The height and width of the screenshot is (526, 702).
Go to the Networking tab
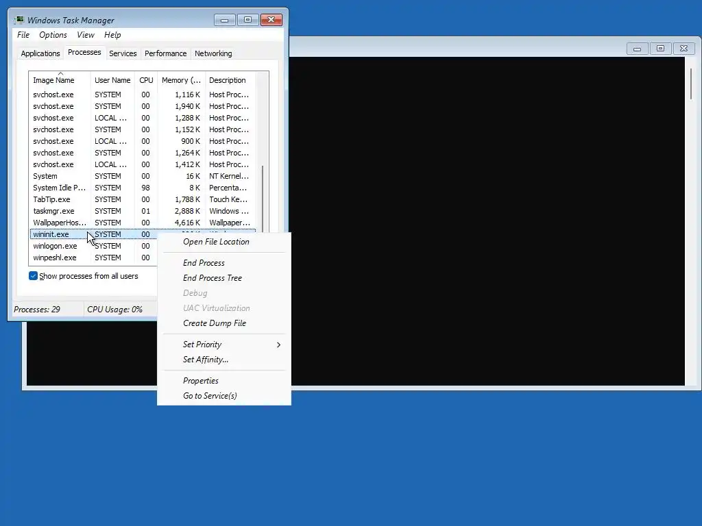pos(213,53)
